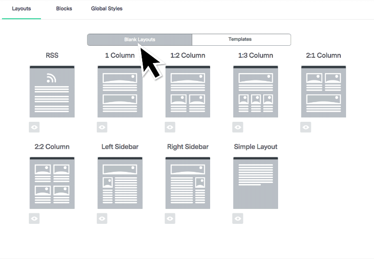Choose the 1:2 Column layout thumbnail
The width and height of the screenshot is (374, 259).
[x=187, y=91]
